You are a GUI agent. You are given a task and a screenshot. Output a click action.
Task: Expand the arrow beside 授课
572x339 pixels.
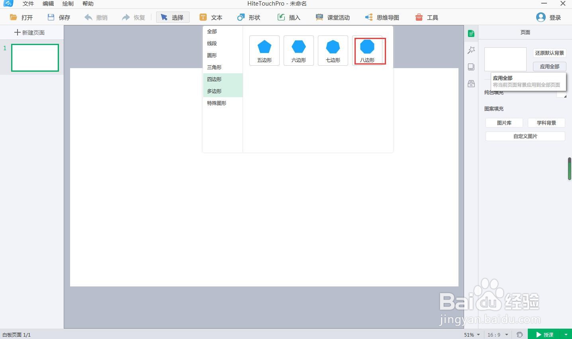click(x=566, y=335)
